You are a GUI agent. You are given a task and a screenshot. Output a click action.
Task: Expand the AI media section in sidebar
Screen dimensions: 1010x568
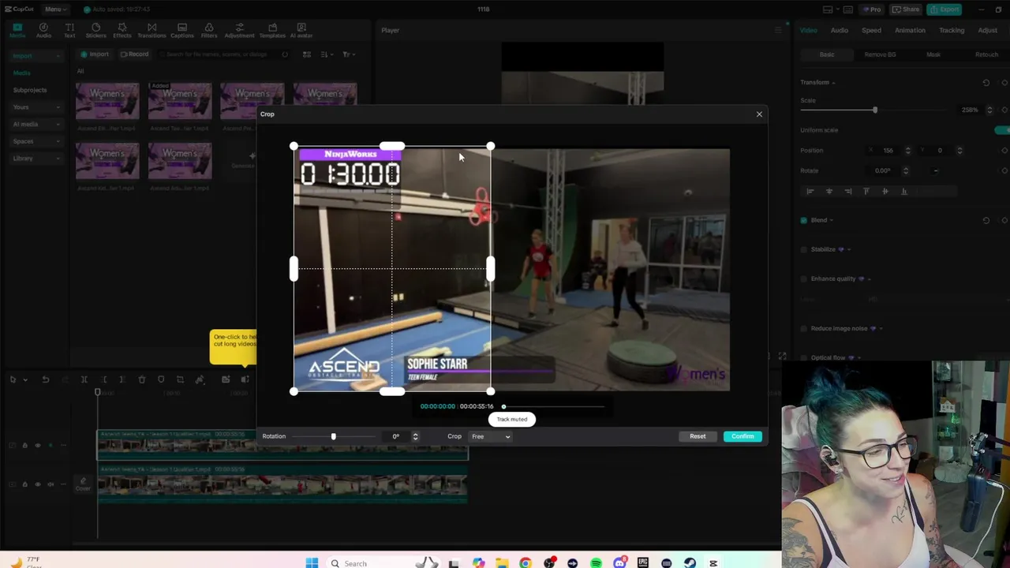pos(36,124)
